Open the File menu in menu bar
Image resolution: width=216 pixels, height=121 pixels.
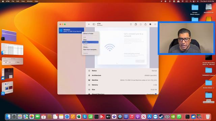13,1
